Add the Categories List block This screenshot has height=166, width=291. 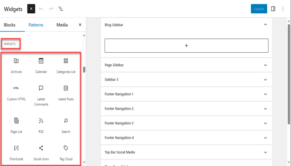point(66,65)
